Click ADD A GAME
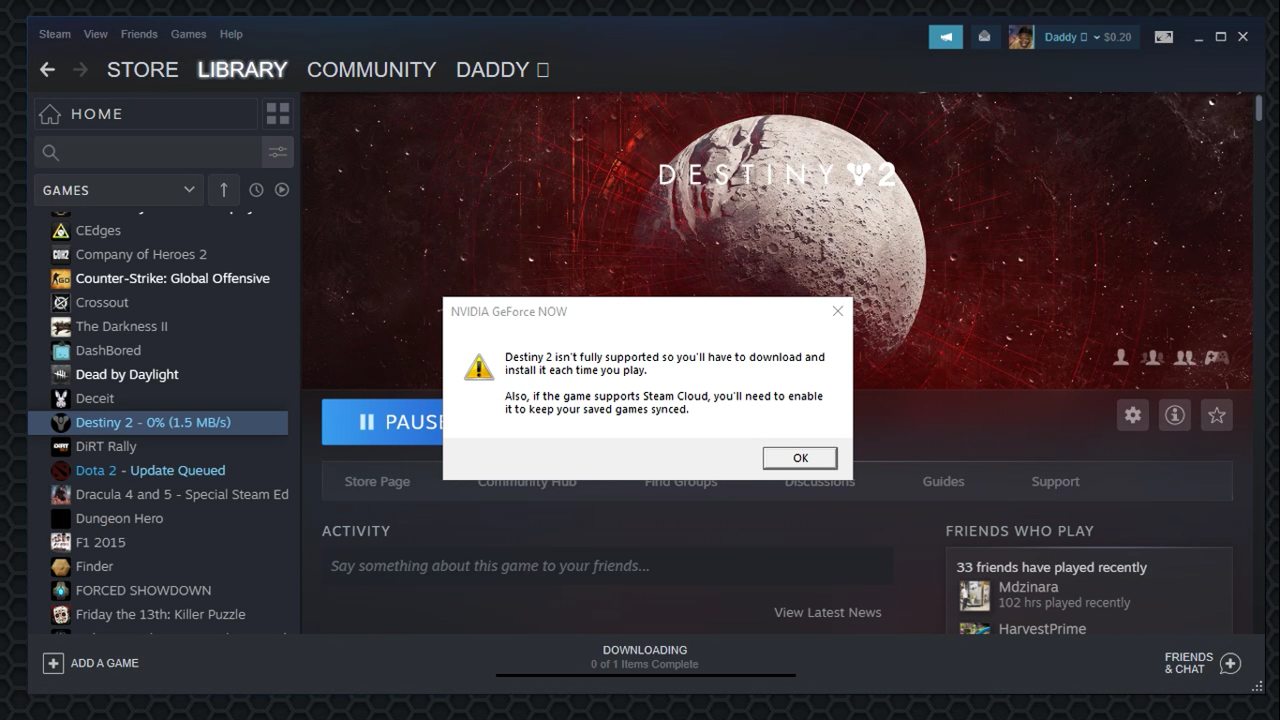 click(91, 663)
